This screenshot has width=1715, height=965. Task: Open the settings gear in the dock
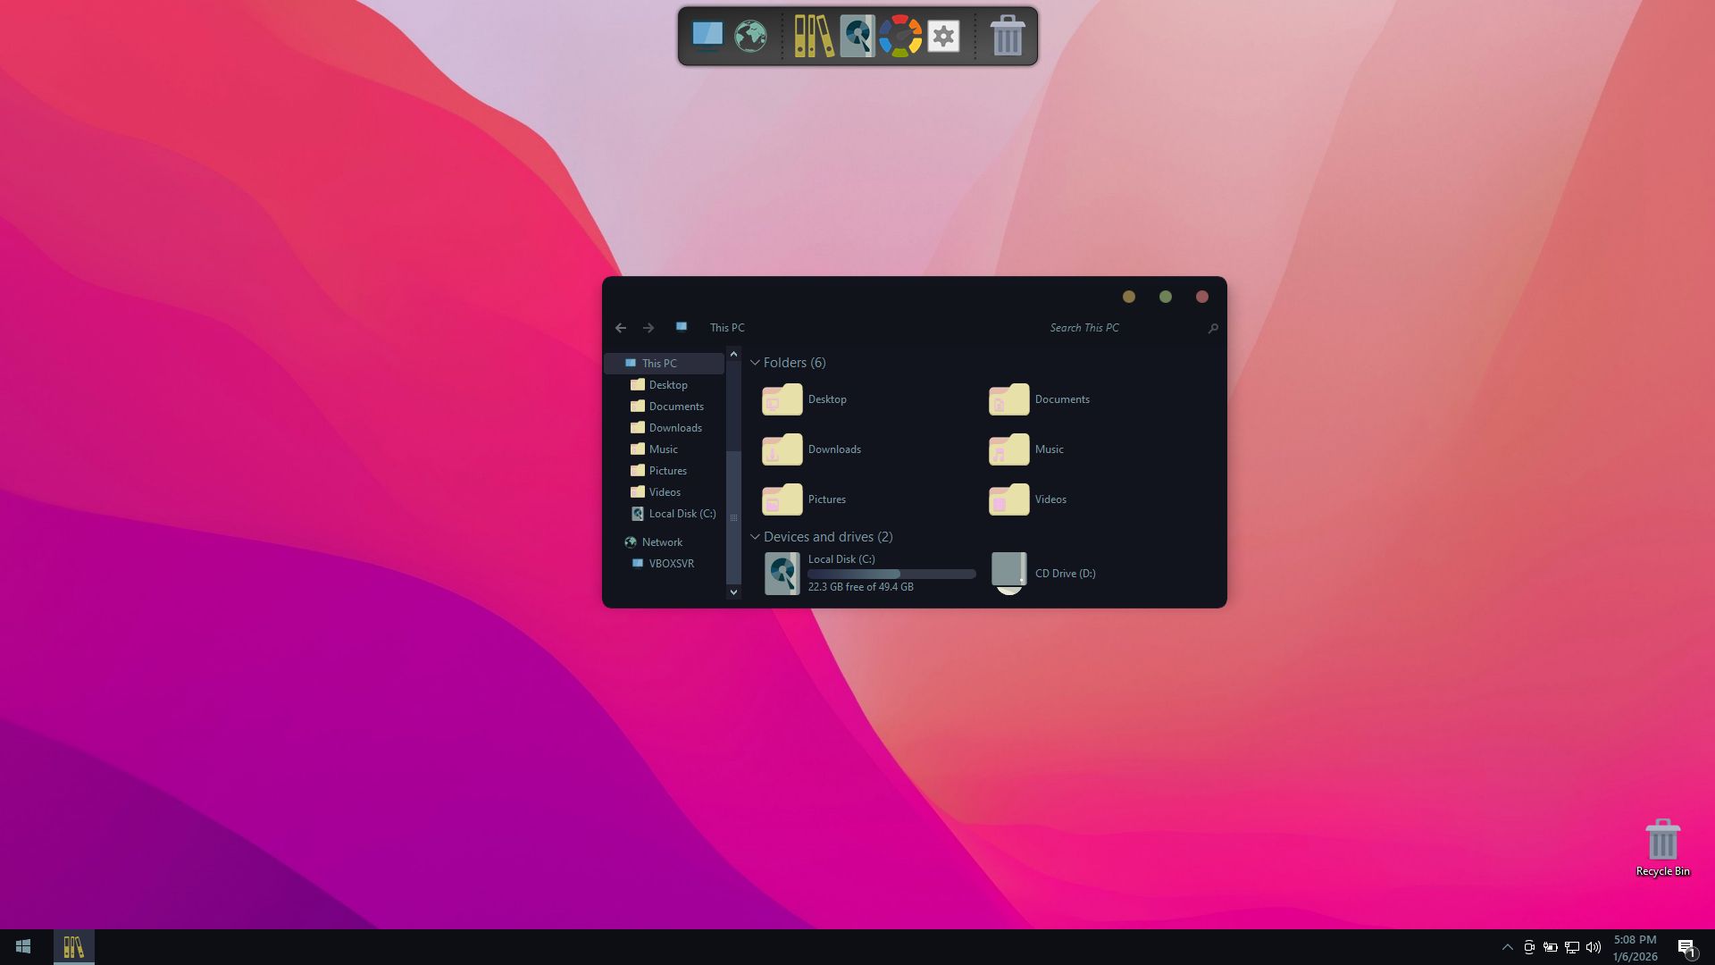[943, 36]
